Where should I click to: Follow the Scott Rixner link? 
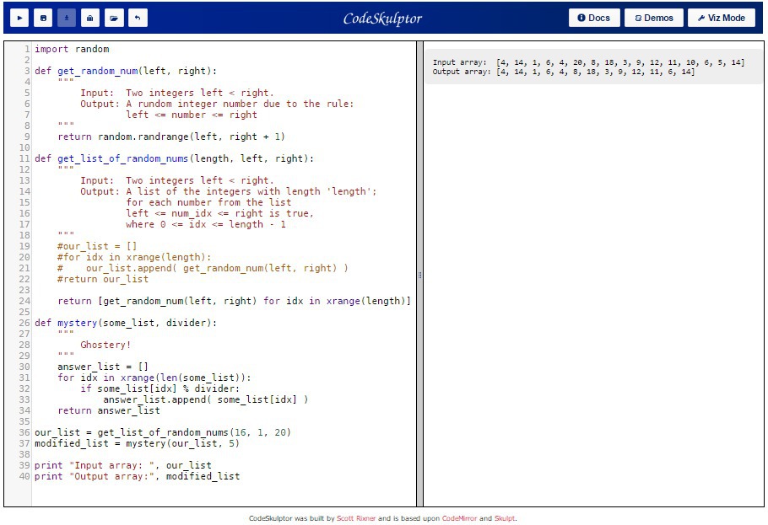pos(356,518)
